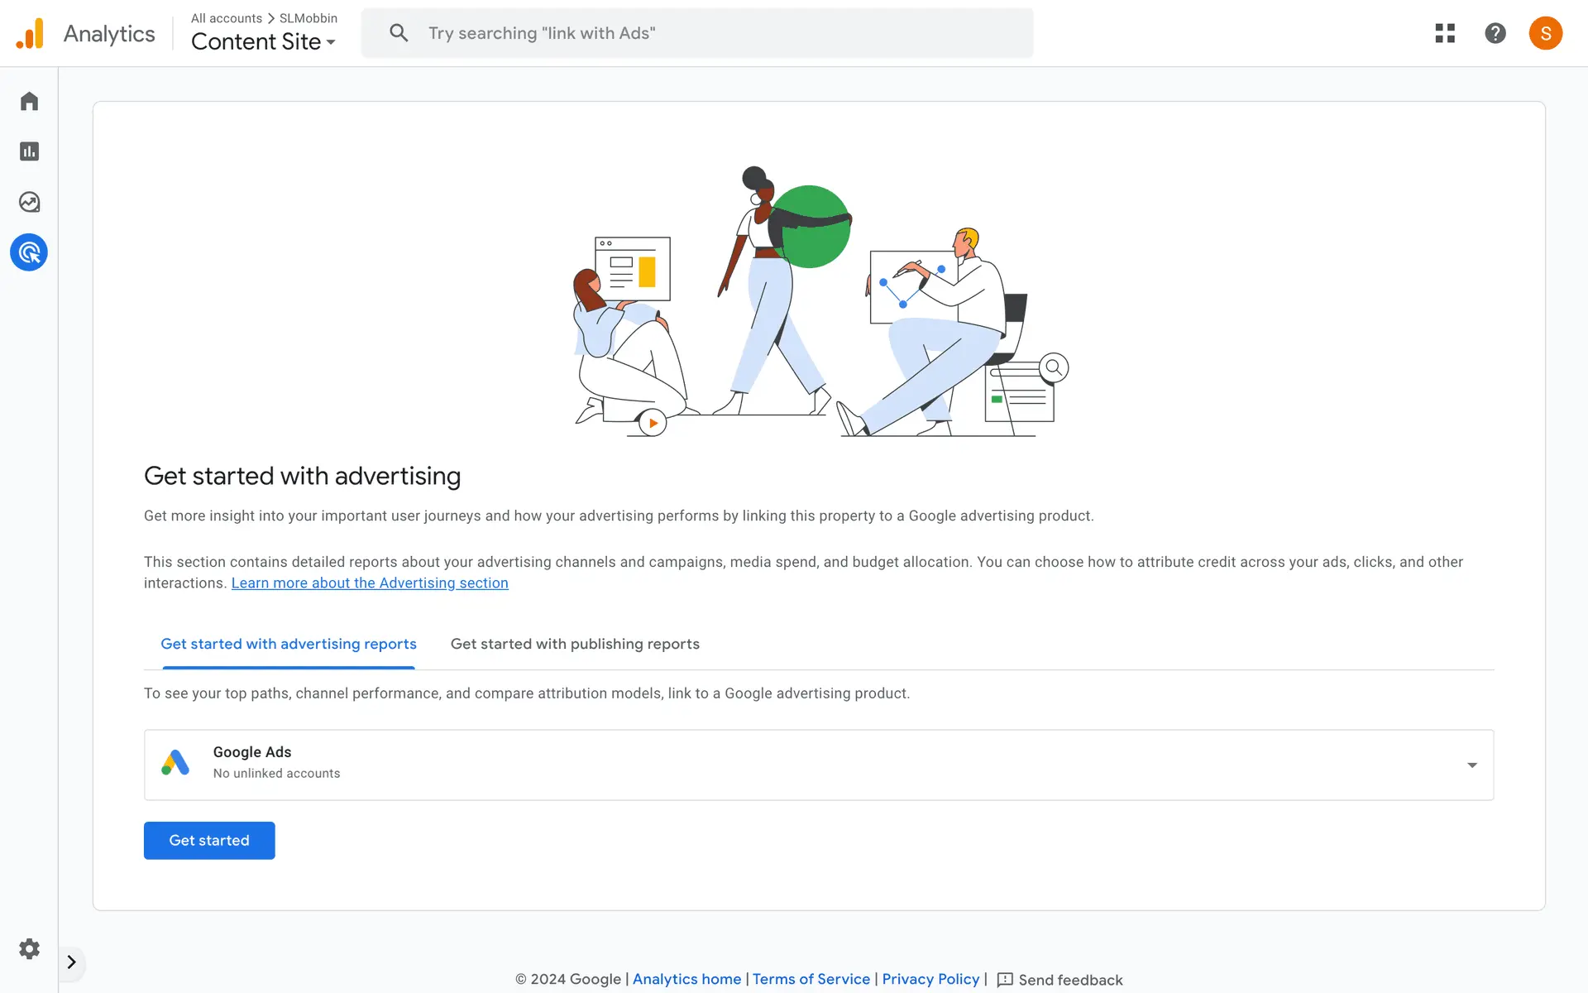Expand the sidebar navigation chevron
This screenshot has height=993, width=1588.
click(x=72, y=962)
